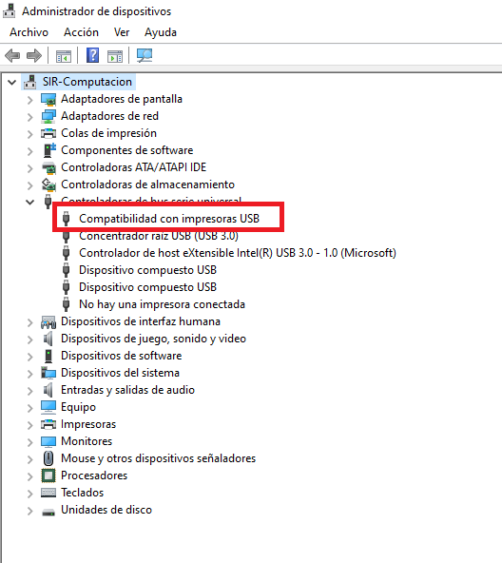Viewport: 502px width, 563px height.
Task: Expand the Adaptadores de pantalla node
Action: click(x=30, y=100)
